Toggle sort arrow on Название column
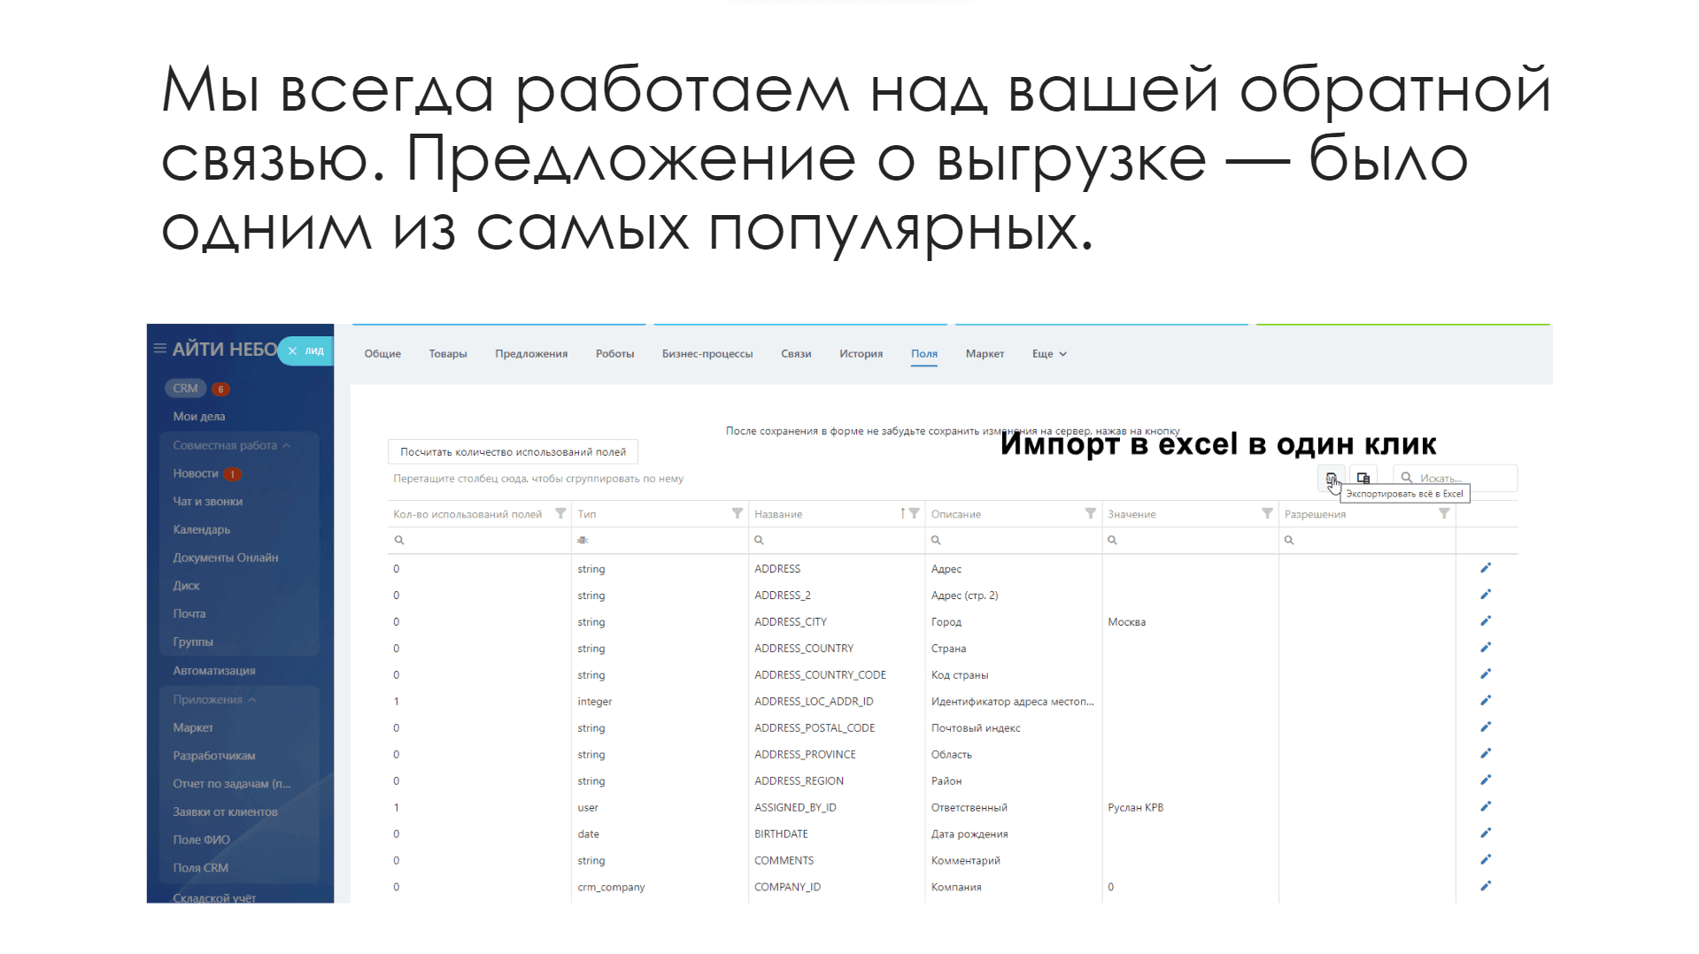This screenshot has height=954, width=1699. (902, 513)
